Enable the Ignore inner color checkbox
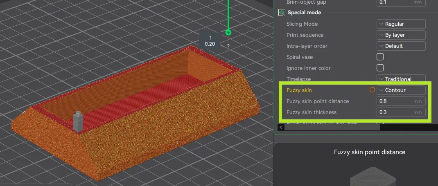This screenshot has width=438, height=186. 380,68
